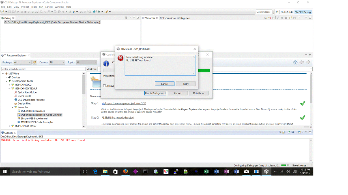Viewport: 348px width, 195px height.
Task: Click Cancel in the Configuring dialog
Action: point(177,93)
